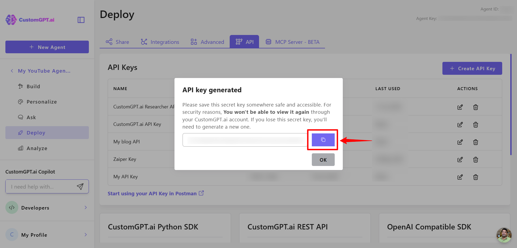Copy the generated API key
The image size is (517, 248).
[323, 140]
